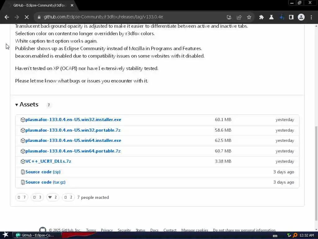Open the star Start button on taskbar
The width and height of the screenshot is (318, 239).
tap(6, 235)
